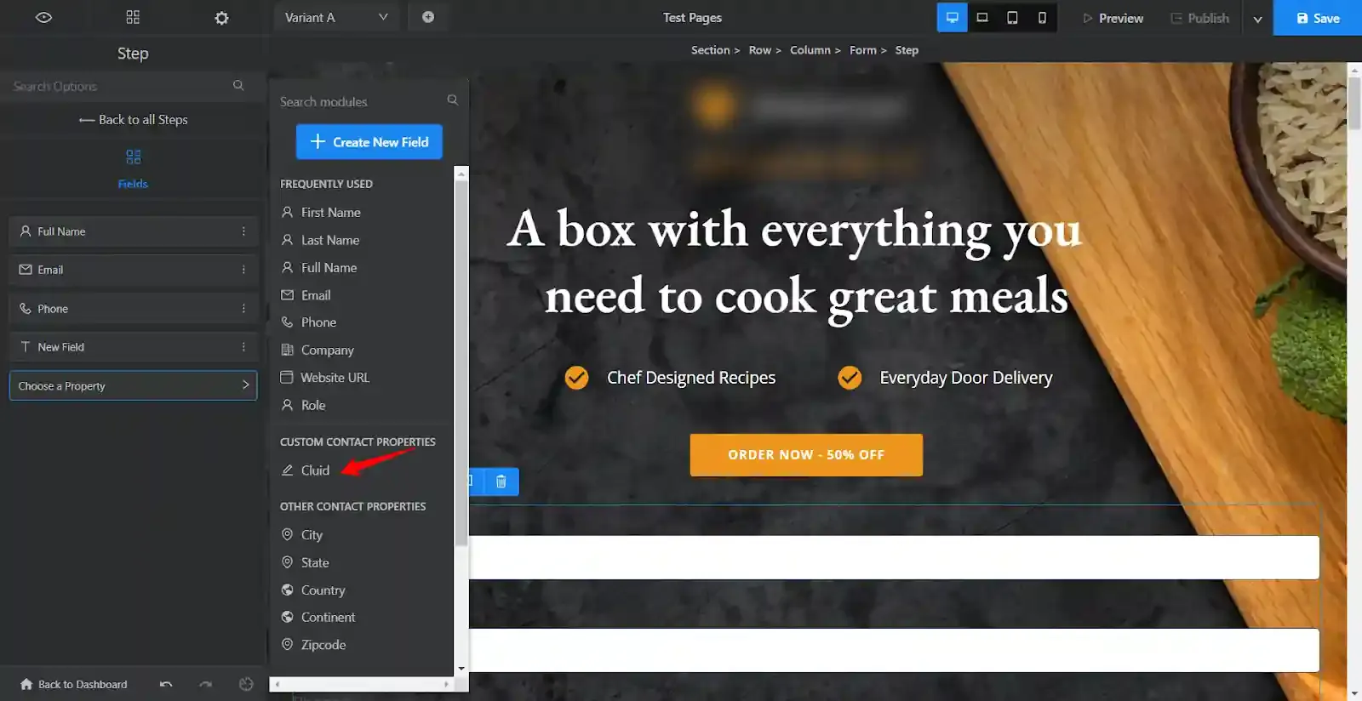
Task: Go back to all Steps
Action: (133, 120)
